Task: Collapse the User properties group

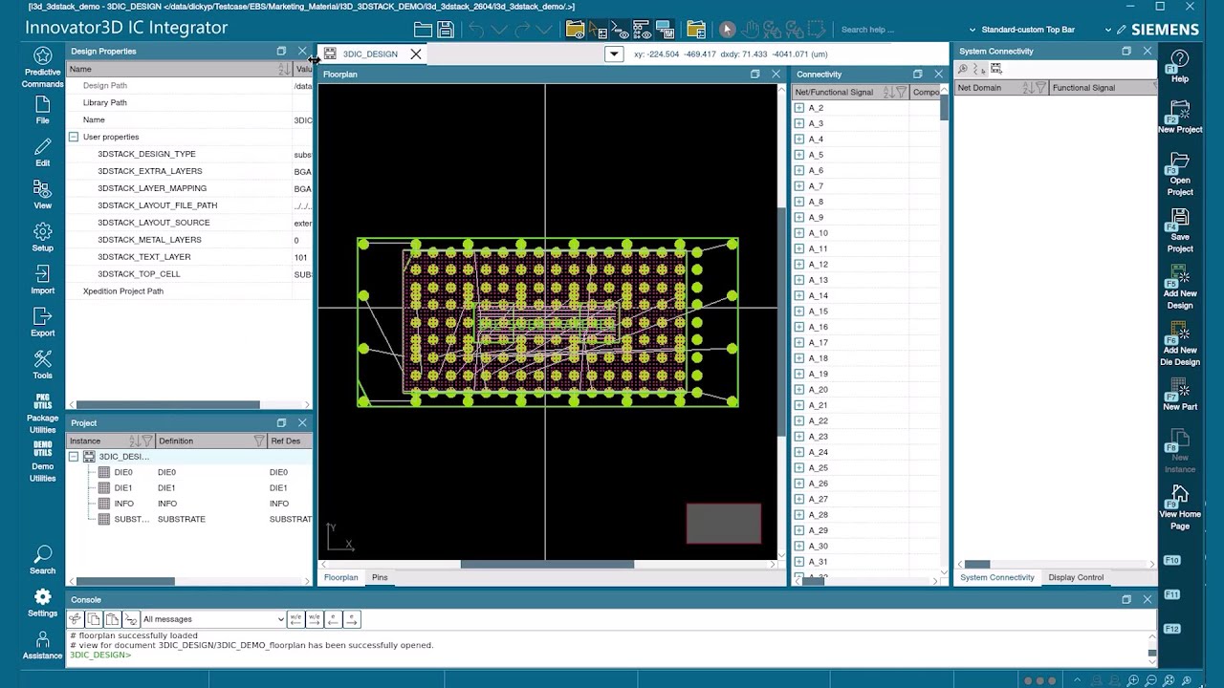Action: point(74,137)
